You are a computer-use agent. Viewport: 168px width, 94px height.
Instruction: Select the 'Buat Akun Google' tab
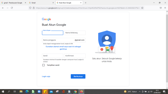(x=69, y=3)
